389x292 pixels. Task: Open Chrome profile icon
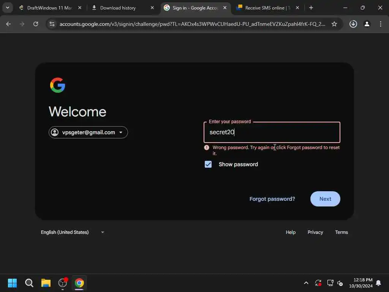(367, 24)
